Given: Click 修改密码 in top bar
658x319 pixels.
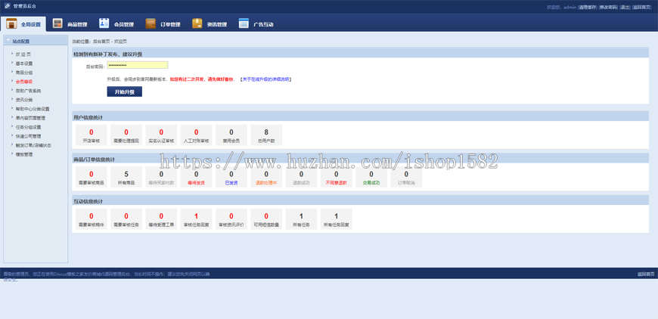Looking at the screenshot, I should tap(607, 7).
